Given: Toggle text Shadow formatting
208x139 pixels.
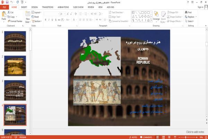Looking at the screenshot, I should pyautogui.click(x=56, y=20).
